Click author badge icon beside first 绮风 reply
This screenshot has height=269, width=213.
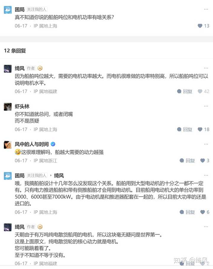(x=40, y=68)
